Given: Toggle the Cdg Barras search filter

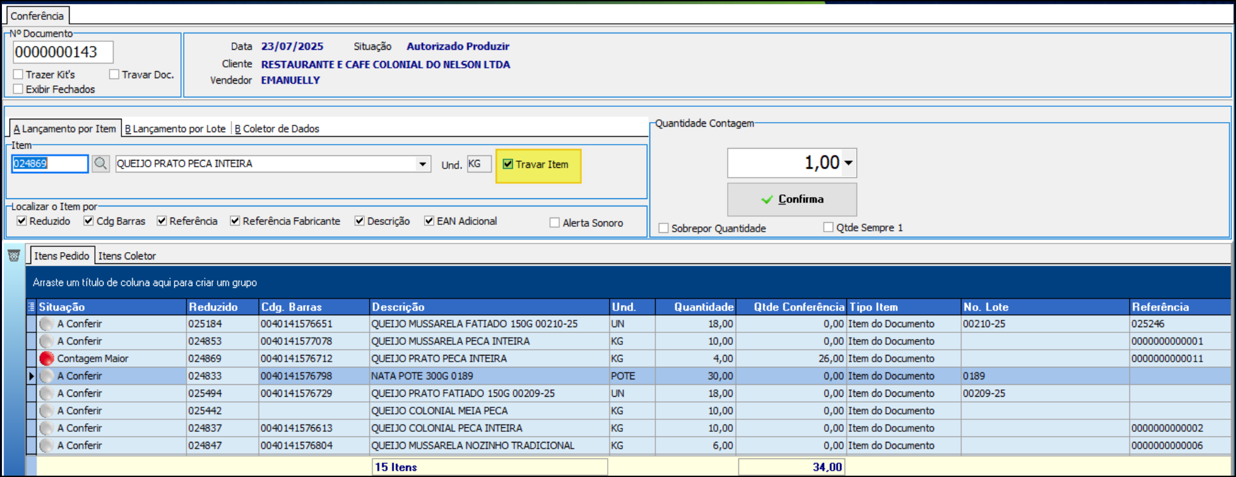Looking at the screenshot, I should click(89, 221).
